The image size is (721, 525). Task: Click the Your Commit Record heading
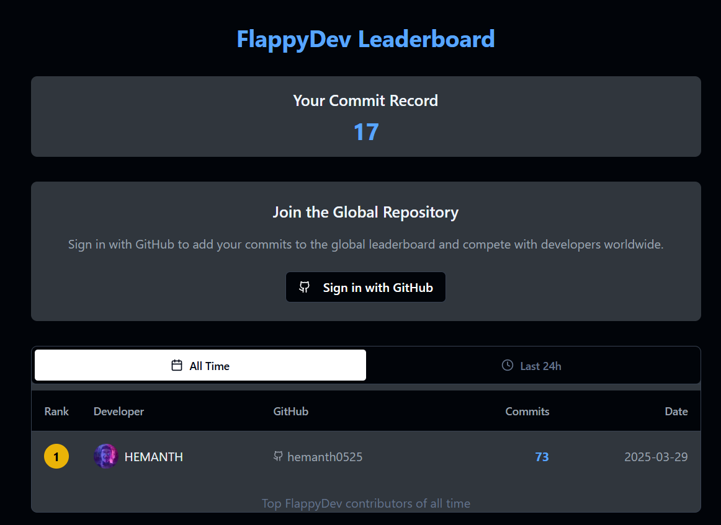click(365, 100)
